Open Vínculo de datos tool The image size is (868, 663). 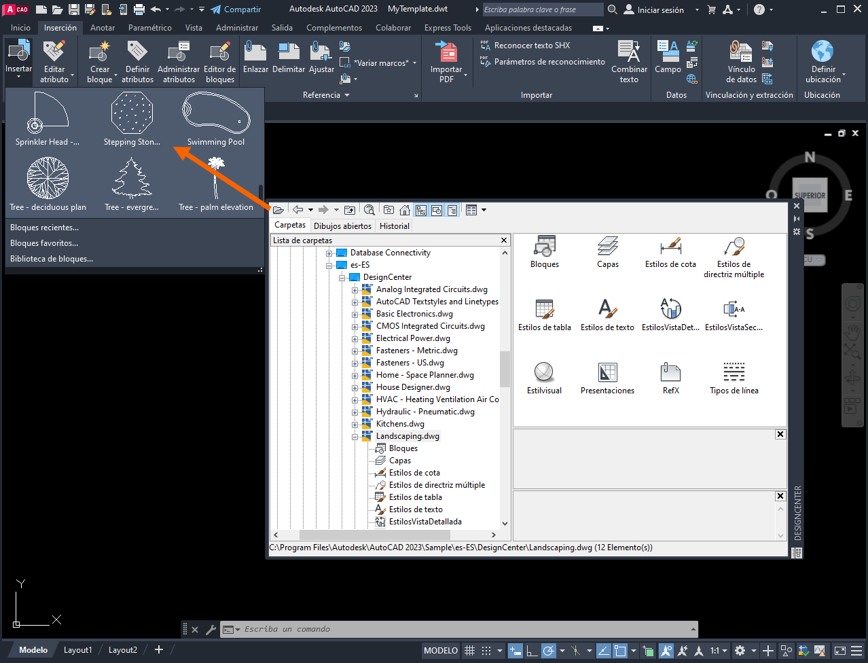[x=741, y=61]
